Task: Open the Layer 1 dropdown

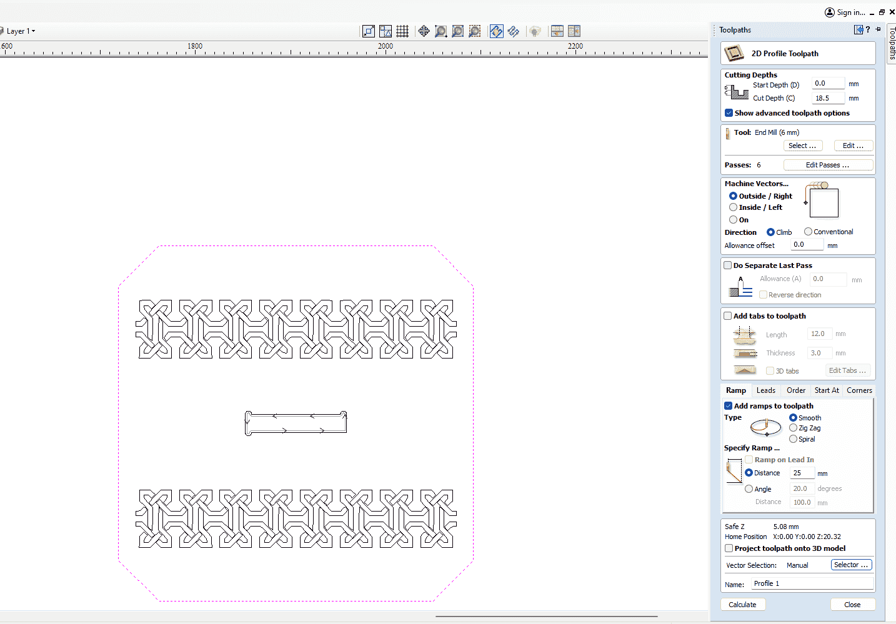Action: (21, 31)
